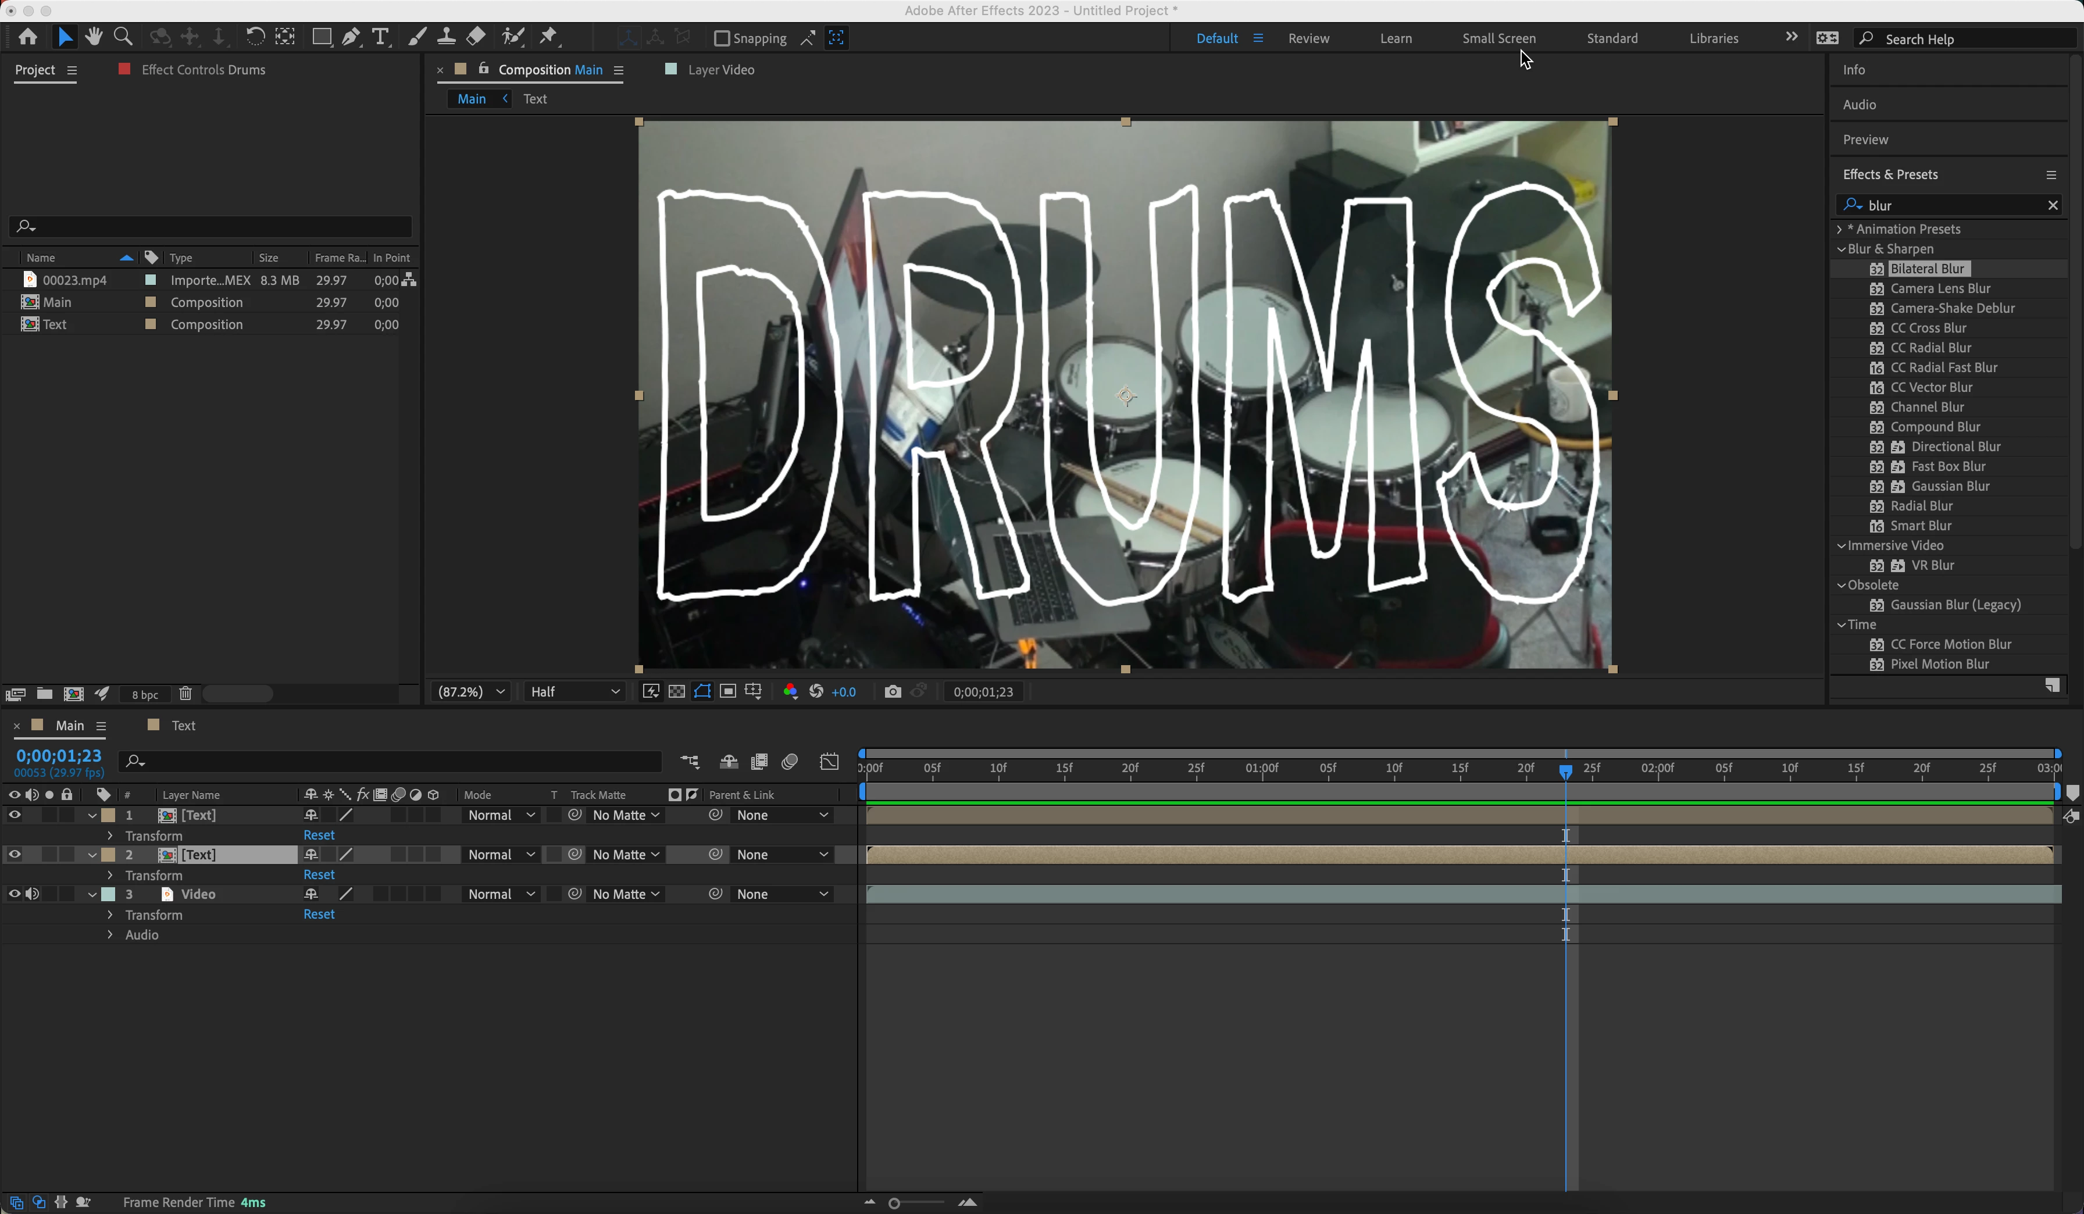The width and height of the screenshot is (2084, 1214).
Task: Switch to the Effect Controls Drums tab
Action: (x=202, y=69)
